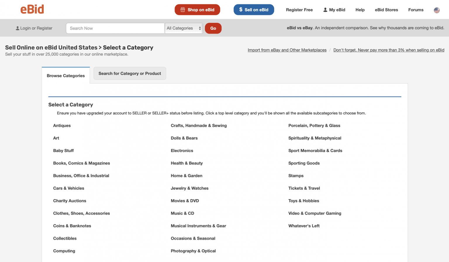Choose Spirituality & Metaphysical category
This screenshot has height=262, width=449.
coord(315,138)
